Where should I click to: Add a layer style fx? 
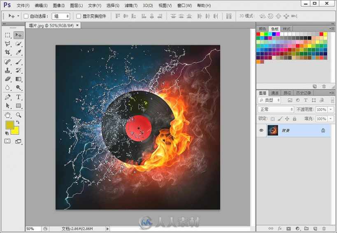pos(280,228)
